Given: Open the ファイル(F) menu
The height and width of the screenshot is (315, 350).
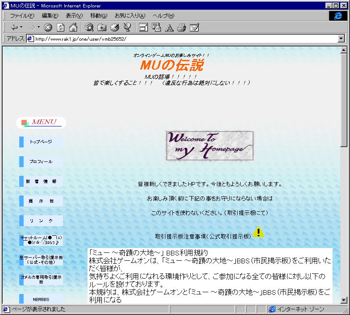Looking at the screenshot, I should (x=22, y=16).
